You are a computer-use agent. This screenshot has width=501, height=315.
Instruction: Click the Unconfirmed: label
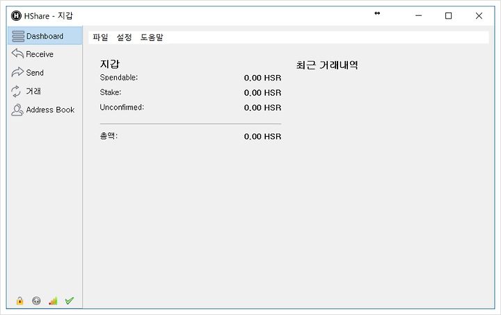(122, 108)
